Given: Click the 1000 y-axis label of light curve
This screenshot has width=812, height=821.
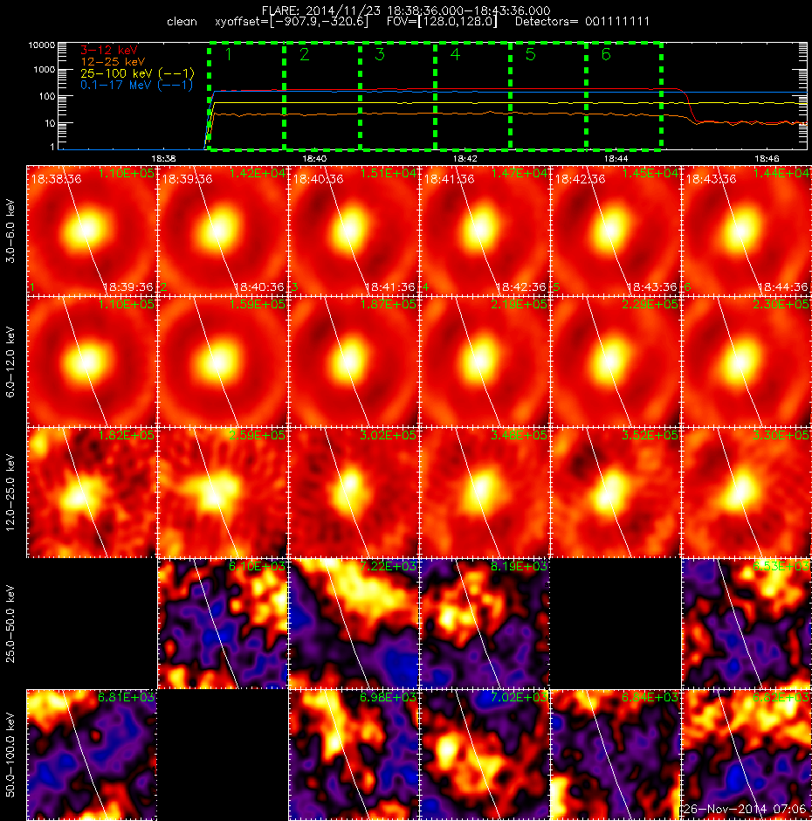Looking at the screenshot, I should pyautogui.click(x=44, y=70).
